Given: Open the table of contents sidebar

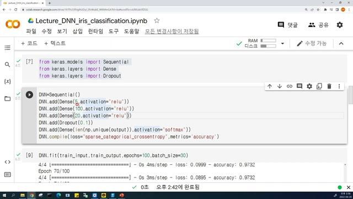Looking at the screenshot, I should click(7, 48).
